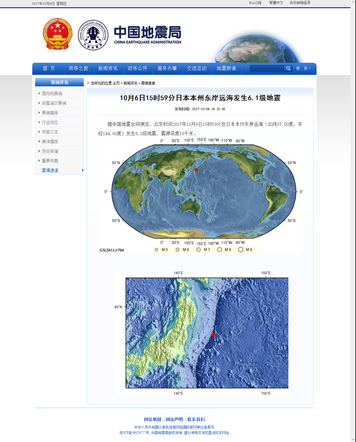356x442 pixels.
Task: Select the China Earthquake Administration seal logo
Action: coord(93,35)
